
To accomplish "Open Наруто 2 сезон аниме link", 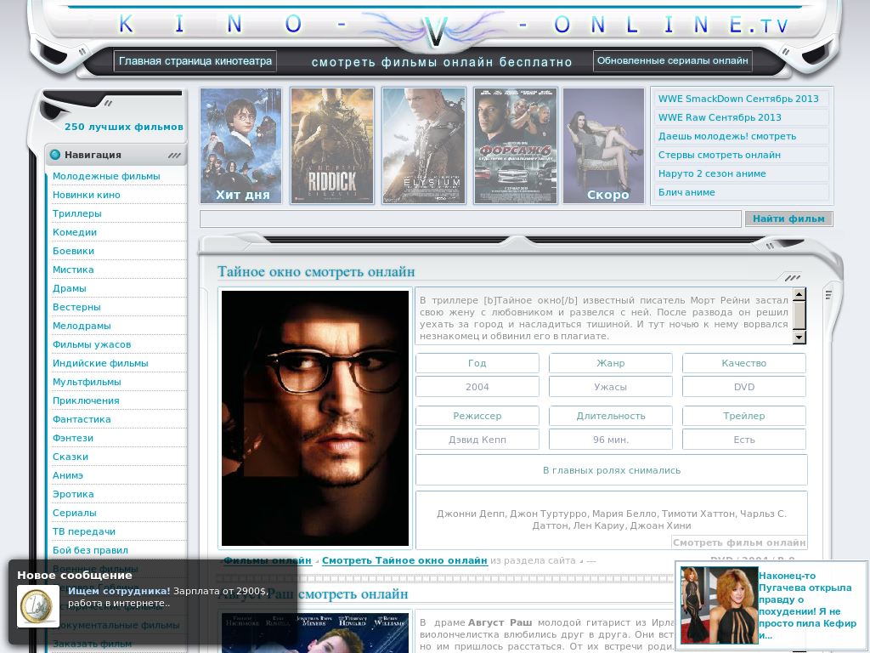I will (712, 173).
